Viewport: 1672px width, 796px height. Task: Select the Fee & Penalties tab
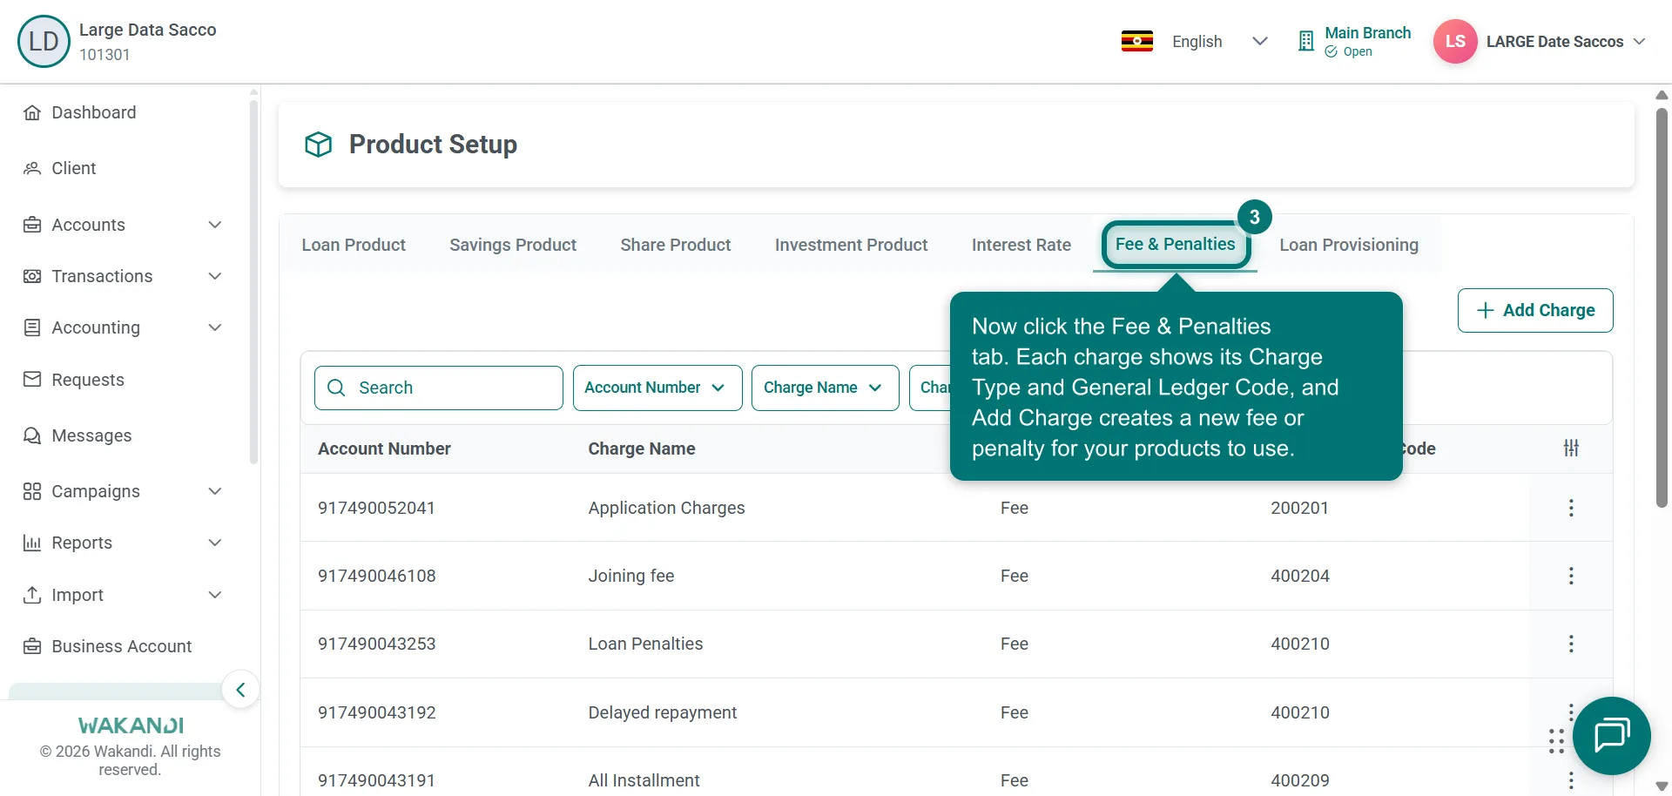(x=1176, y=245)
